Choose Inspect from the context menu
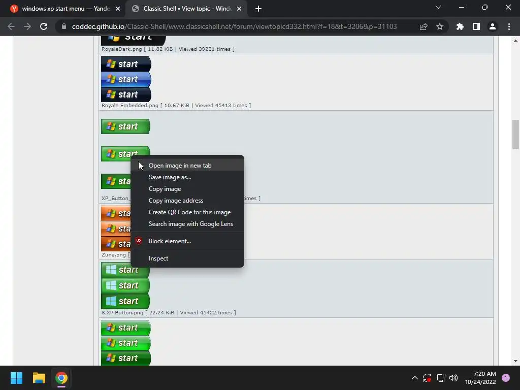The width and height of the screenshot is (520, 390). 187,258
